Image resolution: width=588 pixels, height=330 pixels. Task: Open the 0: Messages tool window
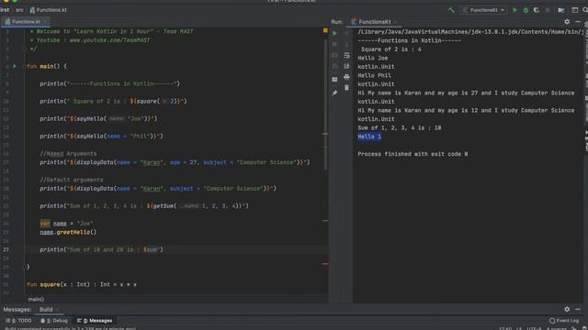click(95, 321)
